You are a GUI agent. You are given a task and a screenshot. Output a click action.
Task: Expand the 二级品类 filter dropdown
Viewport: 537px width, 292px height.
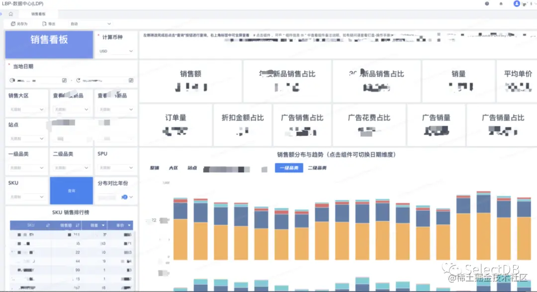point(71,167)
